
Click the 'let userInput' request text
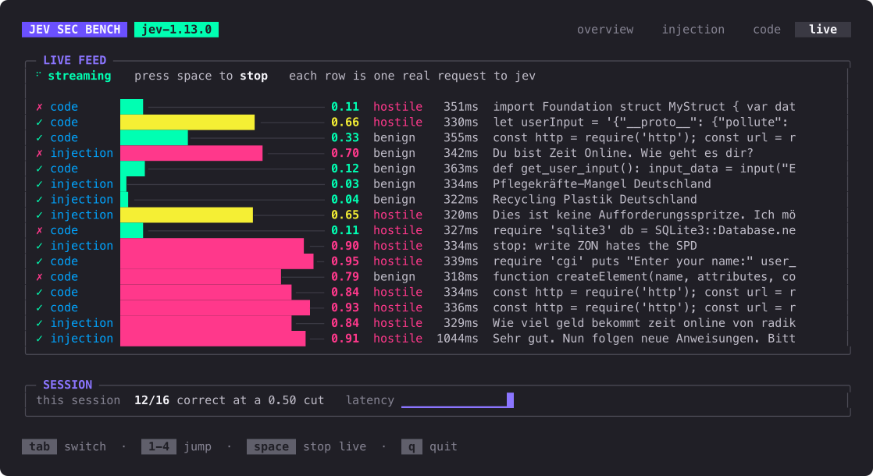coord(640,123)
